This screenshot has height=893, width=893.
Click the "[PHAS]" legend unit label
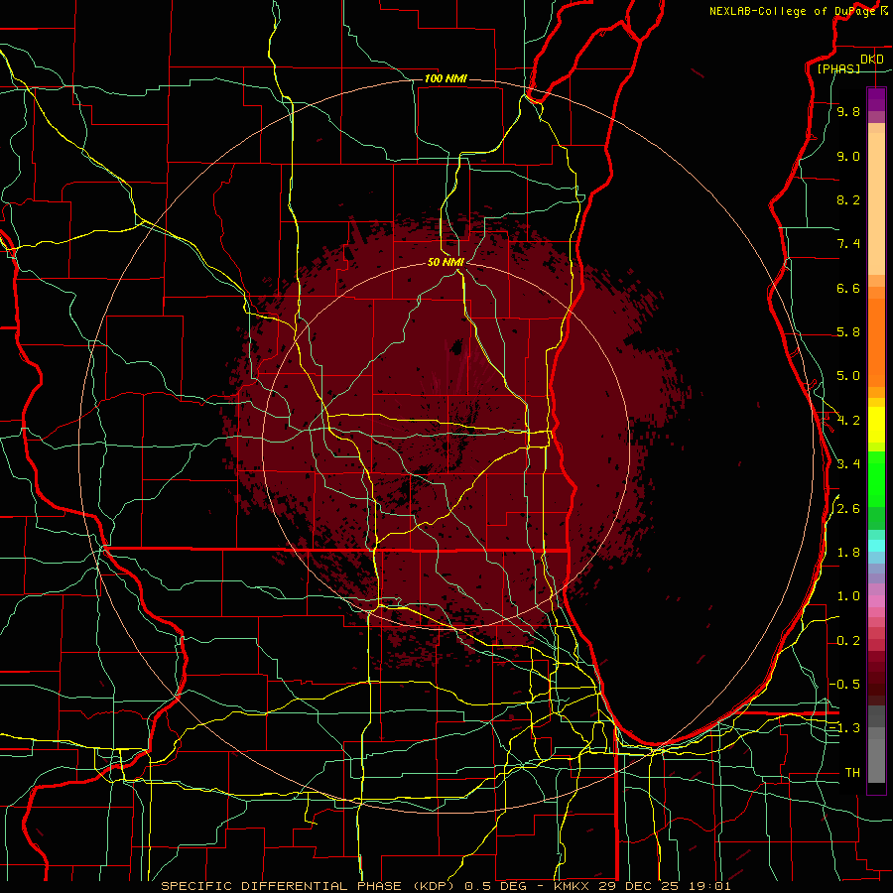(x=838, y=68)
